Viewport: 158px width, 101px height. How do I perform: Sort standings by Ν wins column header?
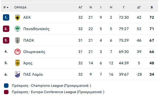tap(91, 7)
